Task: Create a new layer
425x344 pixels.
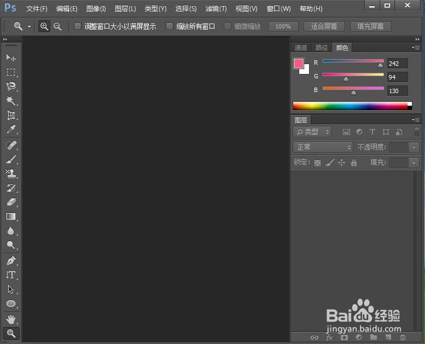Action: (388, 337)
